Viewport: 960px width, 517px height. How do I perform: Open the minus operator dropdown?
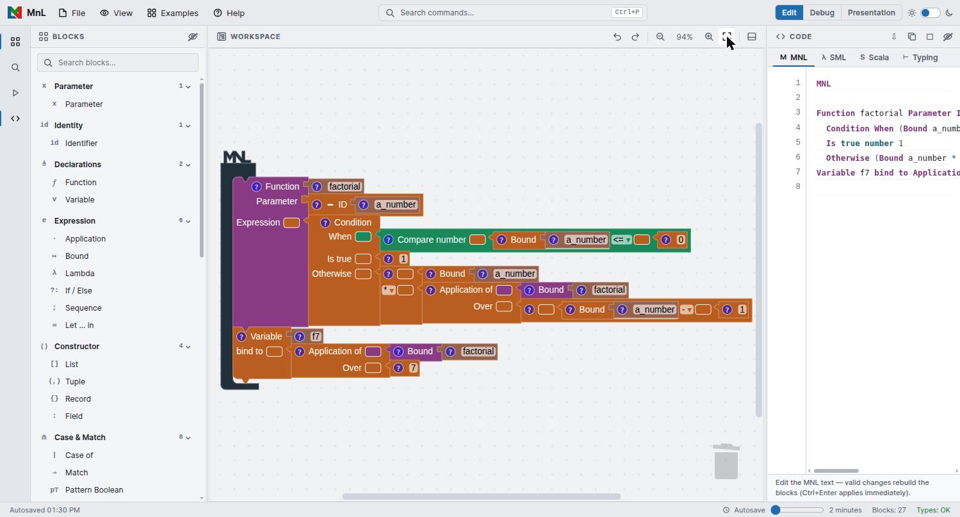(687, 309)
